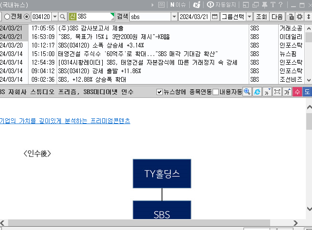The width and height of the screenshot is (312, 230).
Task: Click the print/lock icon beside 다음 button
Action: tap(291, 17)
